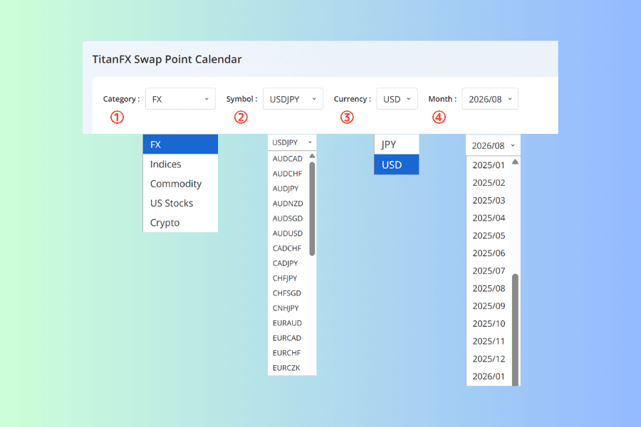The width and height of the screenshot is (641, 427).
Task: Pick AUDSGD from the symbol list
Action: [x=288, y=218]
